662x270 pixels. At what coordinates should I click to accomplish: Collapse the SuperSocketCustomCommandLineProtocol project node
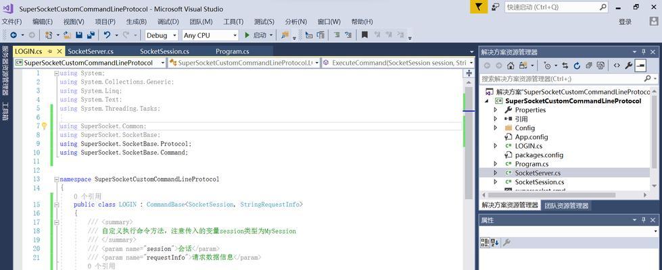pos(488,101)
